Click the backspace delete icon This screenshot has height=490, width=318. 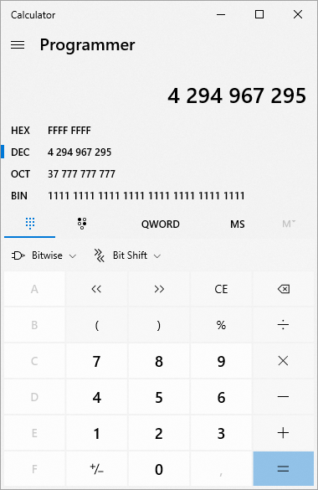coord(284,289)
